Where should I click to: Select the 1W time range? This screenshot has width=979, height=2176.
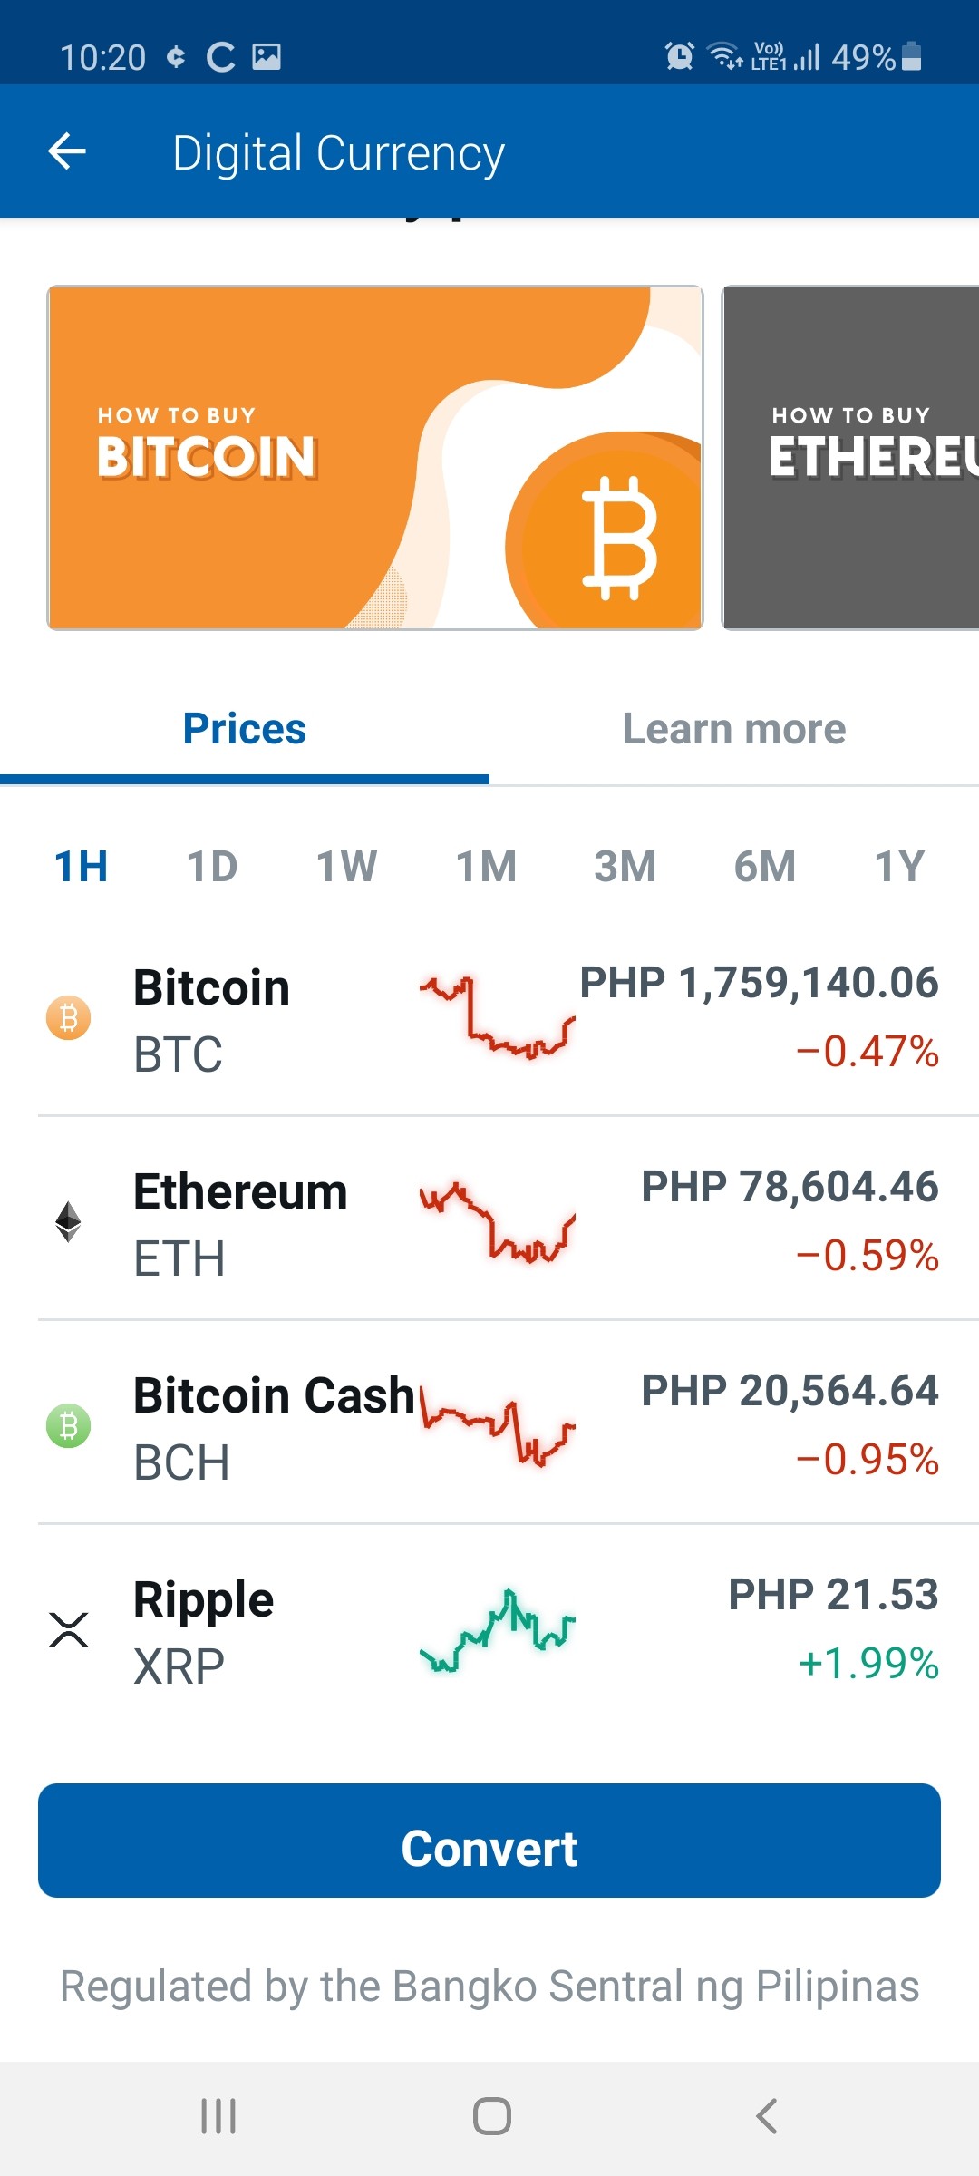tap(346, 866)
